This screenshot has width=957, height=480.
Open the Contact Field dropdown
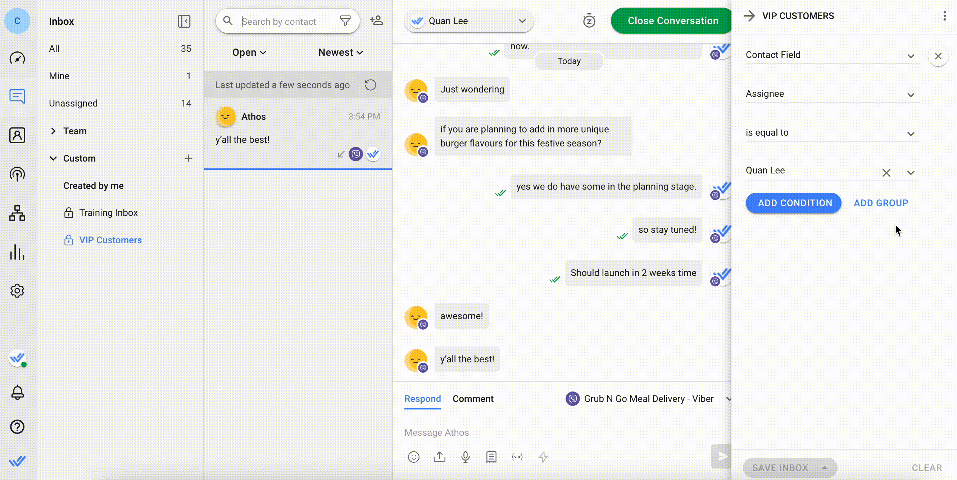click(832, 55)
